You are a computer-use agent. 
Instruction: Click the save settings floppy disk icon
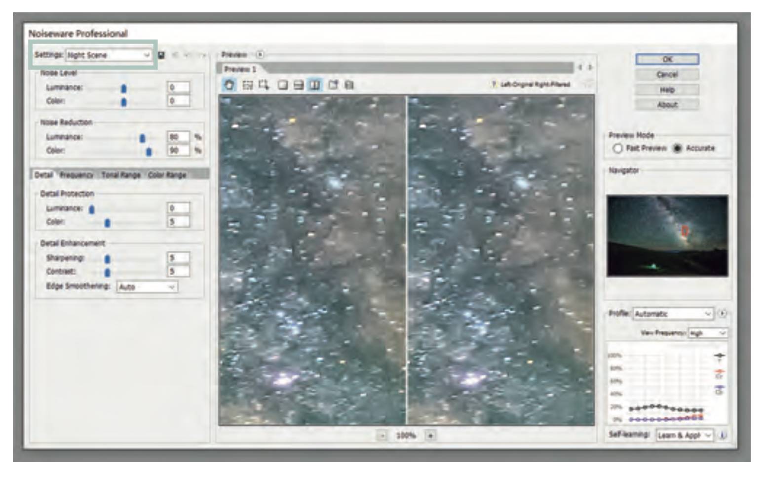[161, 55]
